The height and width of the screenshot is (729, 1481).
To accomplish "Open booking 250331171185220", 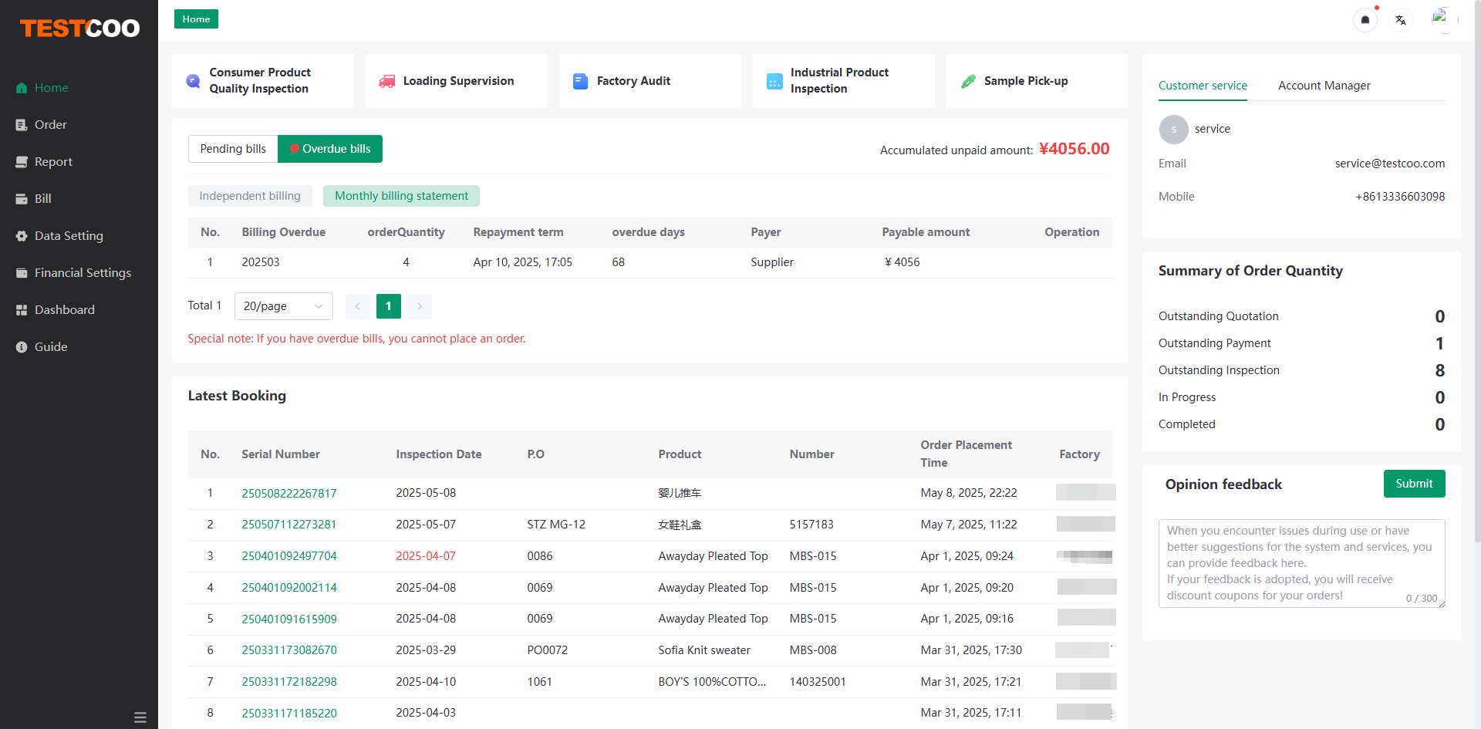I will coord(289,714).
